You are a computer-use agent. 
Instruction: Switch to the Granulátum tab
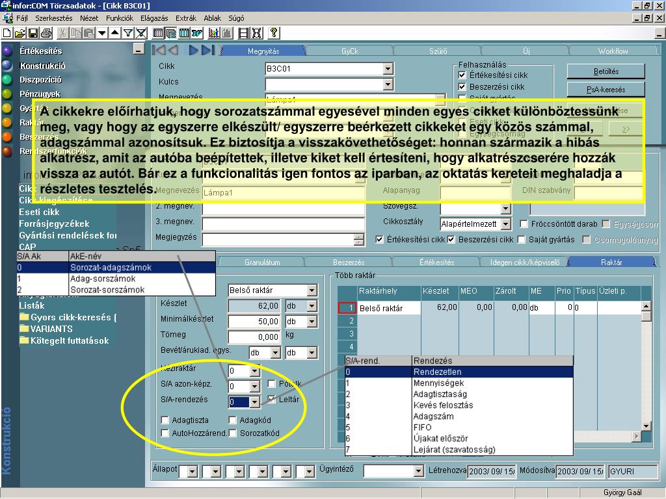point(262,262)
